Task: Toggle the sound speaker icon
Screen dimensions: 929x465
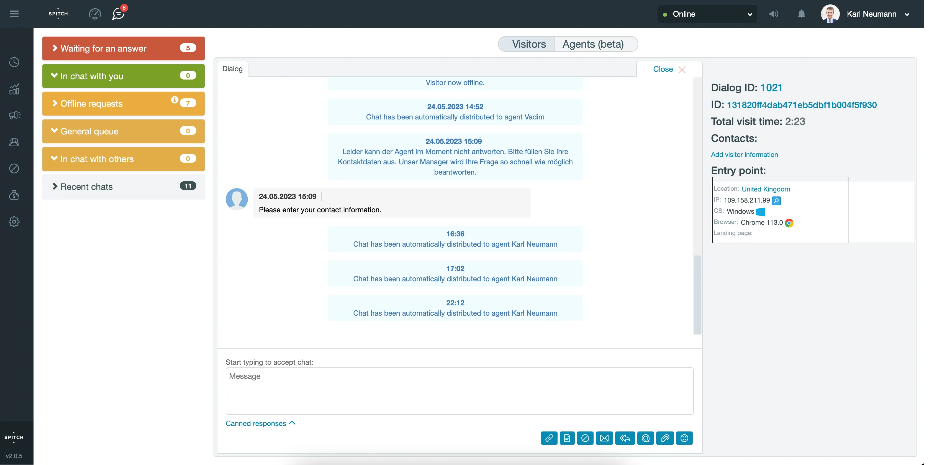Action: [774, 14]
